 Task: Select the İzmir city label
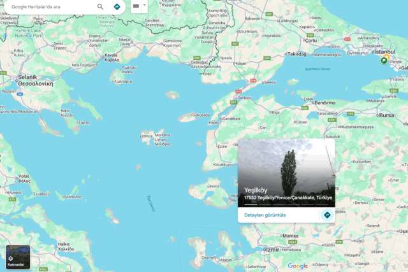tap(272, 250)
